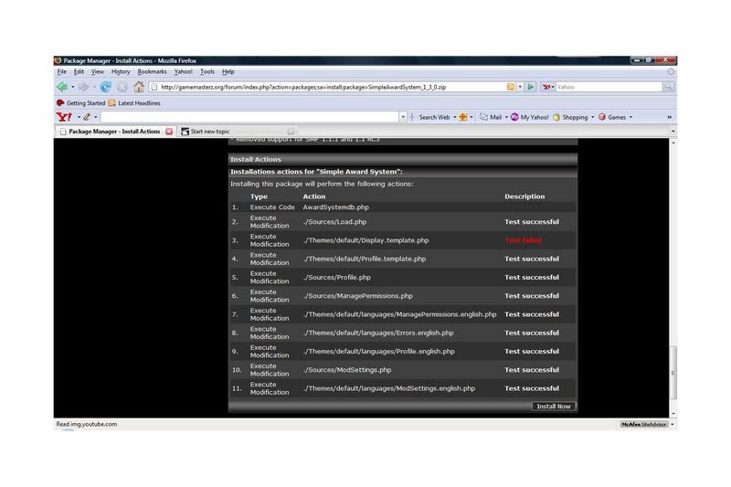Click ./Themes/default/Display.template.php text
This screenshot has height=487, width=731.
pos(366,240)
